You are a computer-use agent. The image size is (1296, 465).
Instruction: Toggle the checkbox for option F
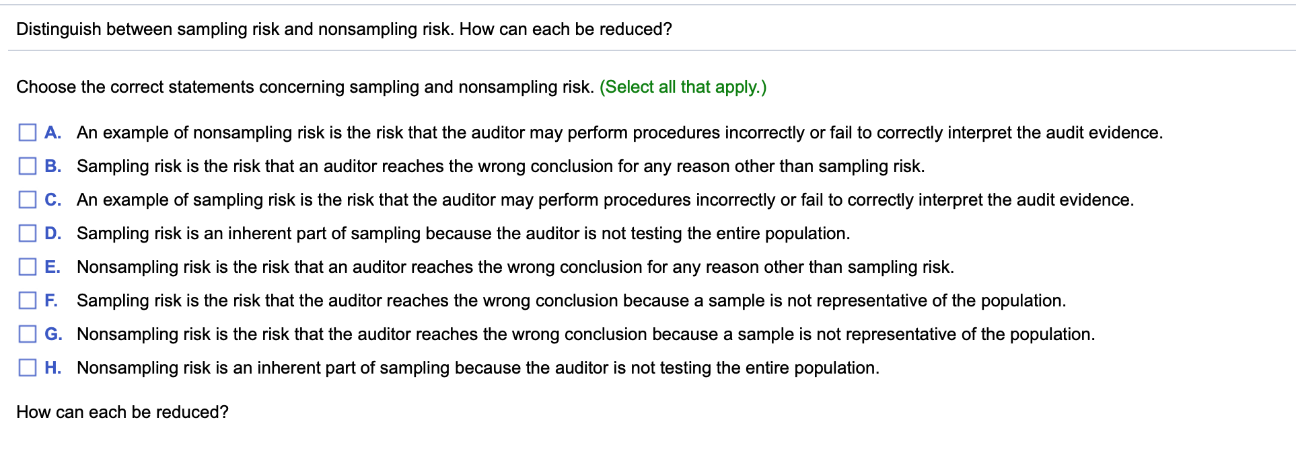tap(28, 300)
